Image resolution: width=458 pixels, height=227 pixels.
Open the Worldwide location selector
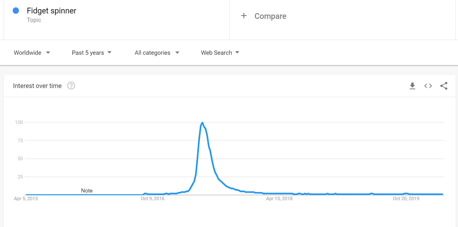point(27,53)
